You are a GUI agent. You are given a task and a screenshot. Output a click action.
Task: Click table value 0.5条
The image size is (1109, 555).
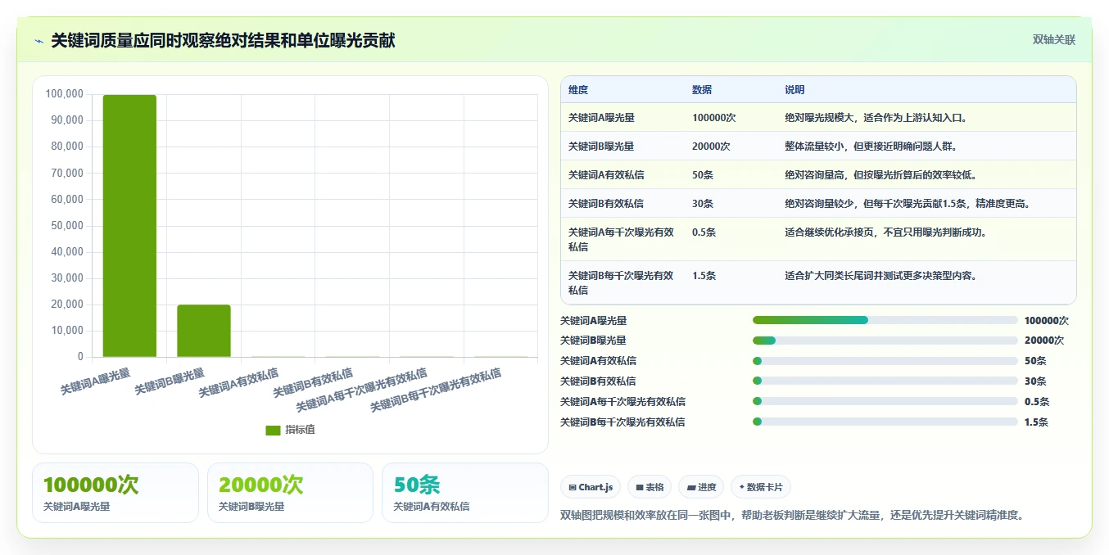[x=704, y=232]
